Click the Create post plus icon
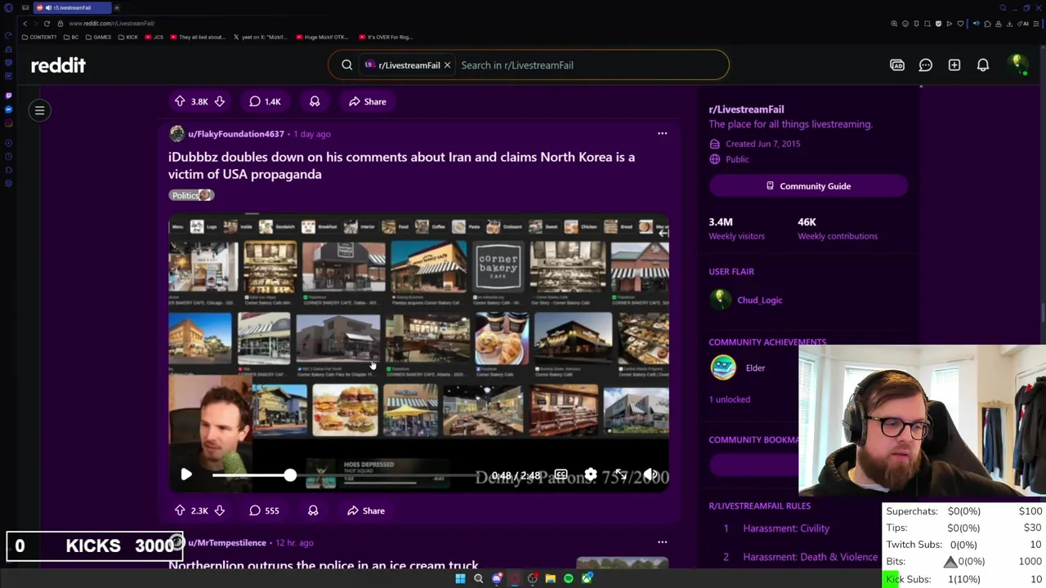 [x=954, y=65]
